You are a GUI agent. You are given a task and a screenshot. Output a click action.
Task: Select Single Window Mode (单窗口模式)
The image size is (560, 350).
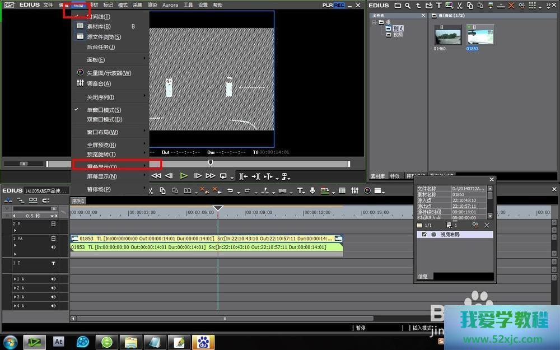[x=104, y=110]
